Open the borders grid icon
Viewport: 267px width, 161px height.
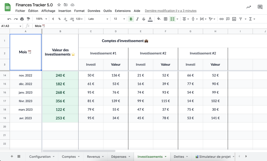166,19
